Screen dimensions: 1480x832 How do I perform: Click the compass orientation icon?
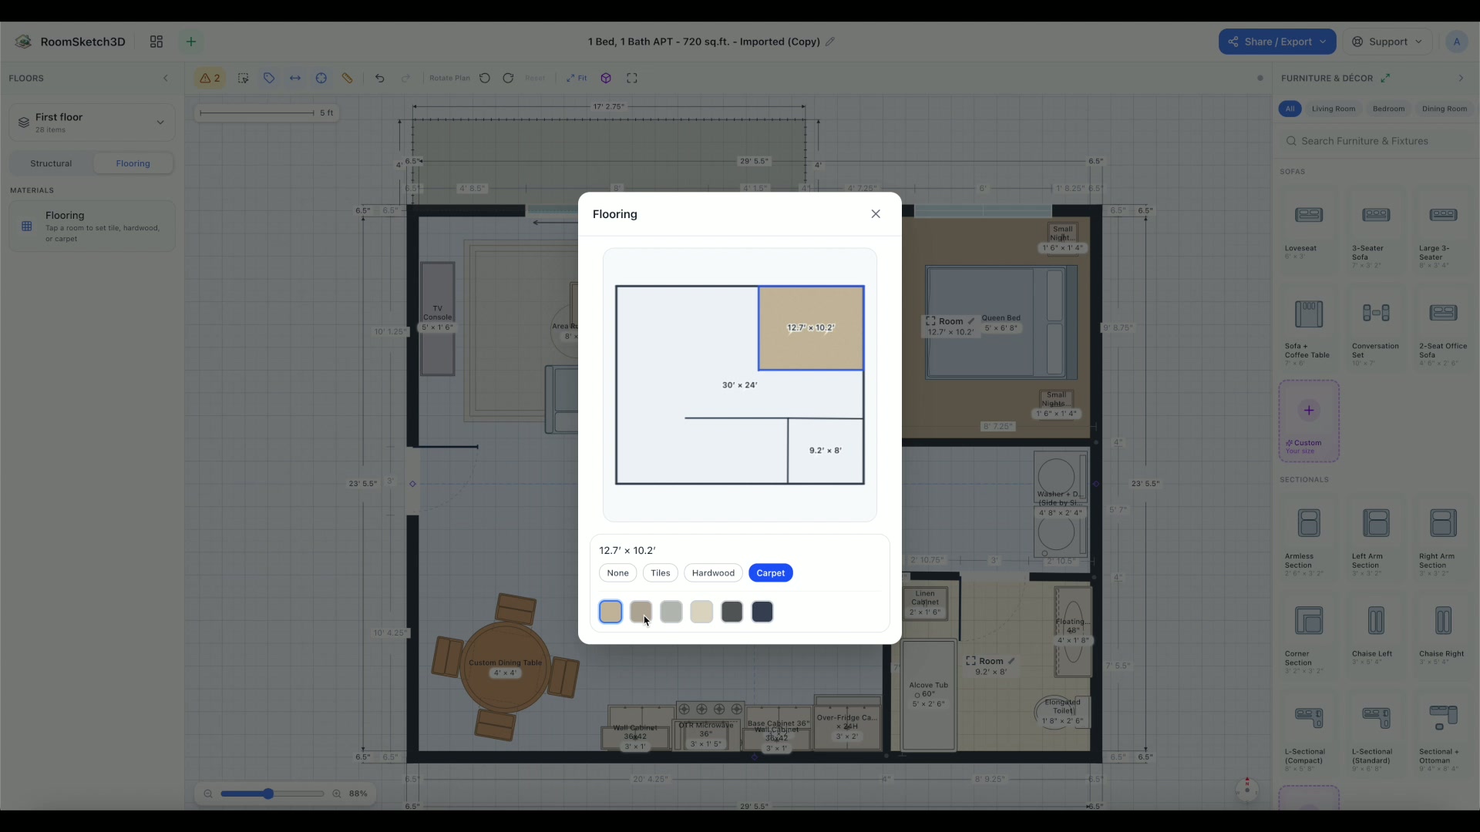(x=1246, y=789)
